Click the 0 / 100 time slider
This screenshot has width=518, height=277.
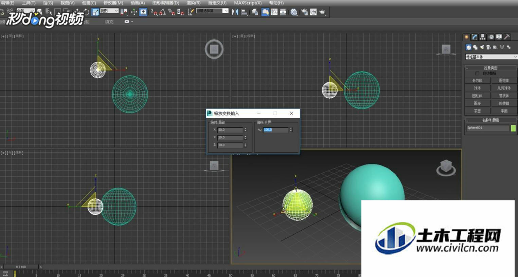(x=21, y=267)
